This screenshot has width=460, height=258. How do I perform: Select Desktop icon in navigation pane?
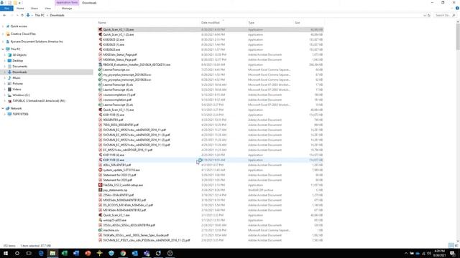click(9, 60)
